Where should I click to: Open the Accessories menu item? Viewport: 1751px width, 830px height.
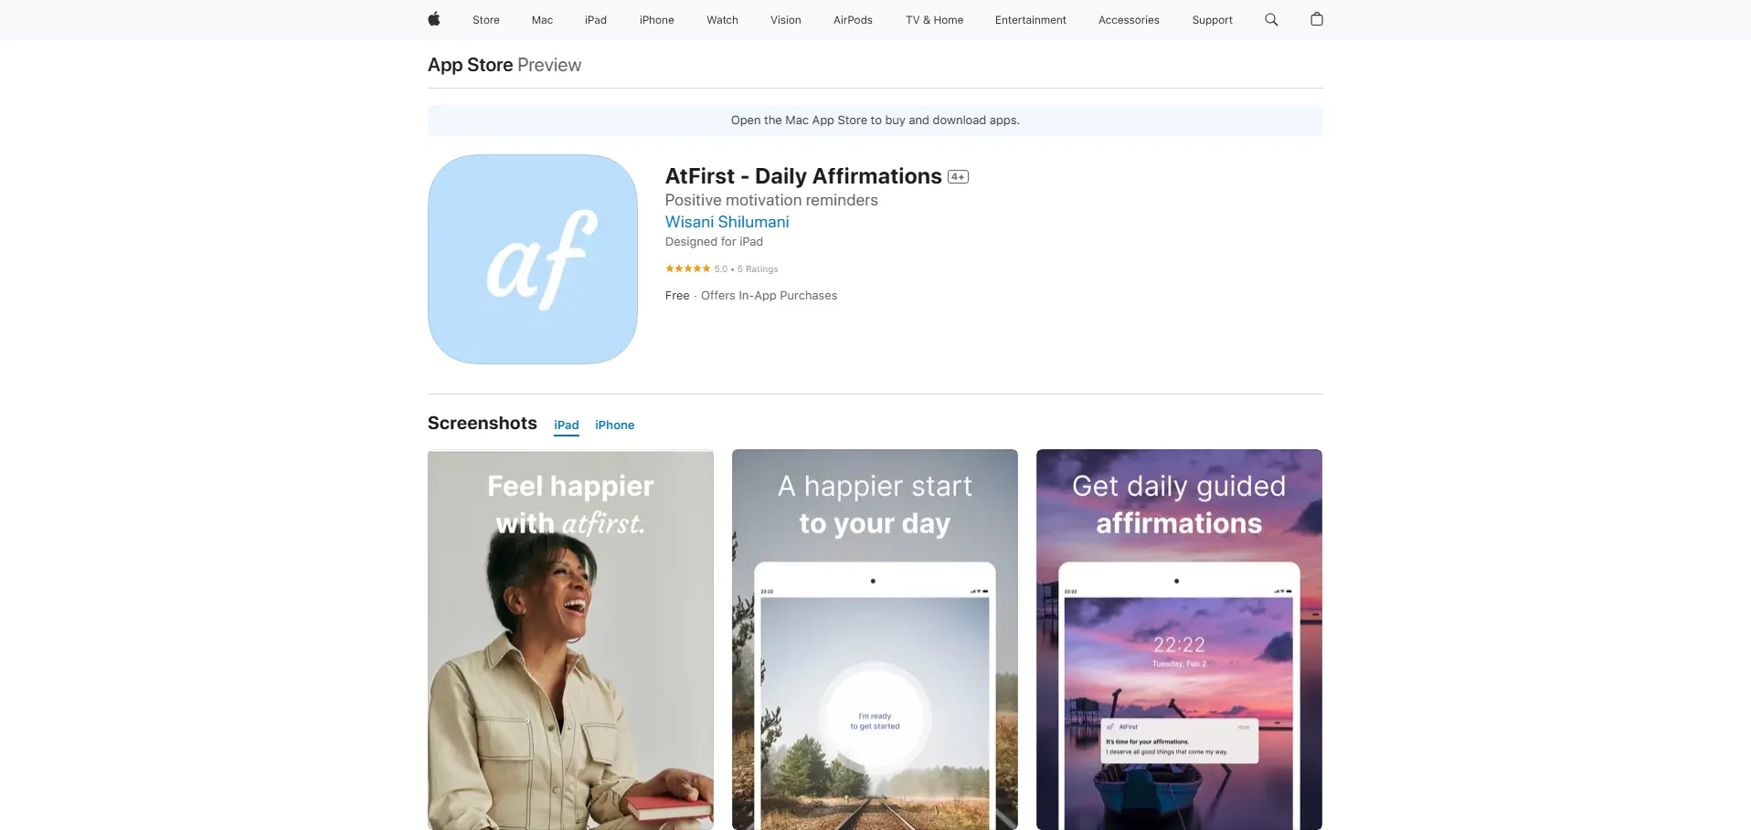click(x=1129, y=20)
